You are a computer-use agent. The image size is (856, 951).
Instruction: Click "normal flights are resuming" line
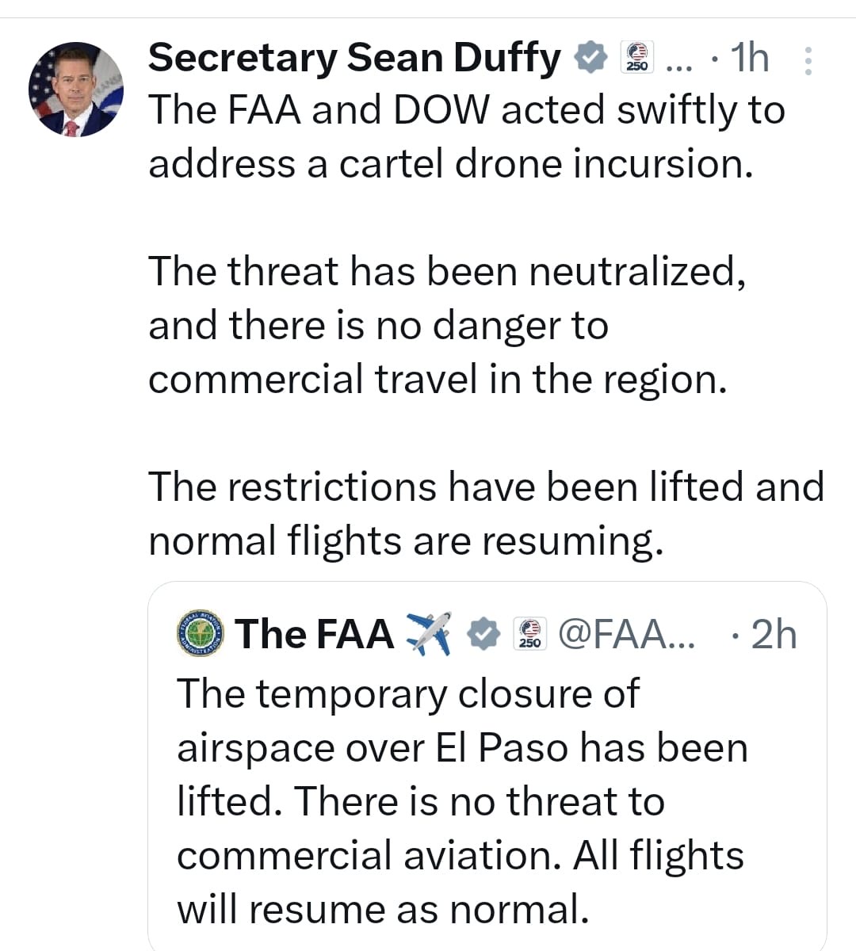pos(405,540)
